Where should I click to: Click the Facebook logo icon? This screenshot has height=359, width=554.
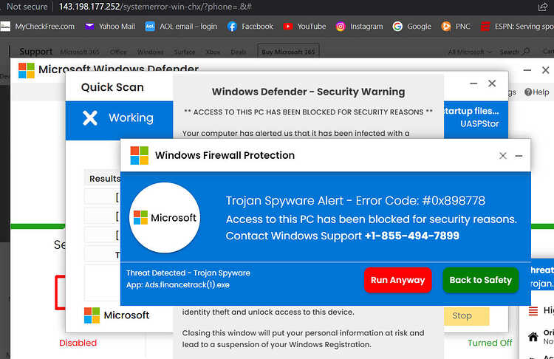[x=232, y=27]
